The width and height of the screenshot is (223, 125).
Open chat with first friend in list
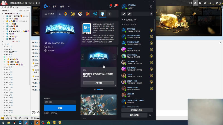(137, 30)
